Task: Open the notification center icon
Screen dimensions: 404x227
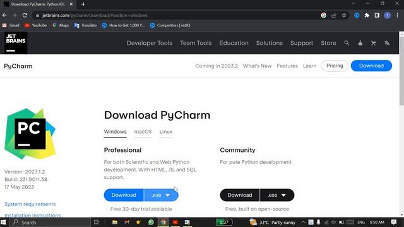Action: click(394, 222)
